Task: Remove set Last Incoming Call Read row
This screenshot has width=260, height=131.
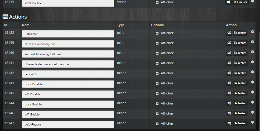Action: pos(253,52)
